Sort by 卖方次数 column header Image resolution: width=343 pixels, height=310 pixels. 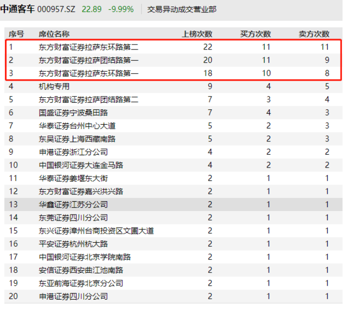(314, 34)
